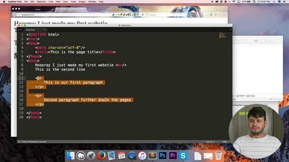The width and height of the screenshot is (289, 162).
Task: Launch Premiere Pro from the Dock
Action: [x=173, y=156]
